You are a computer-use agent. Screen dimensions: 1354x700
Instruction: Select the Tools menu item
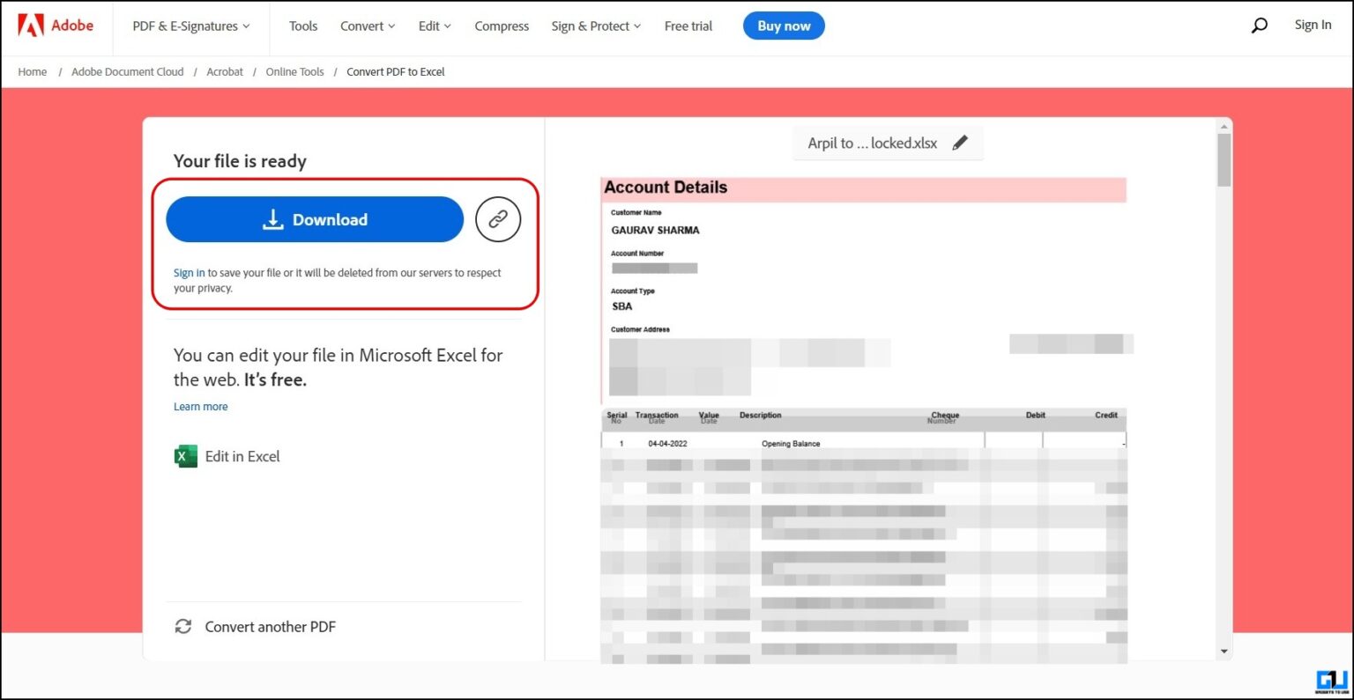(303, 26)
